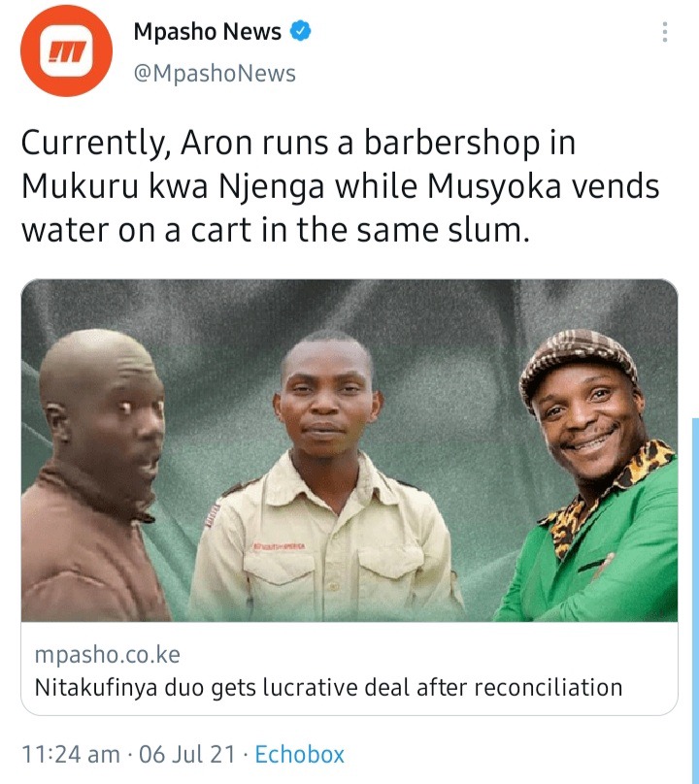Open the Echobox source link
The width and height of the screenshot is (699, 784).
click(300, 755)
